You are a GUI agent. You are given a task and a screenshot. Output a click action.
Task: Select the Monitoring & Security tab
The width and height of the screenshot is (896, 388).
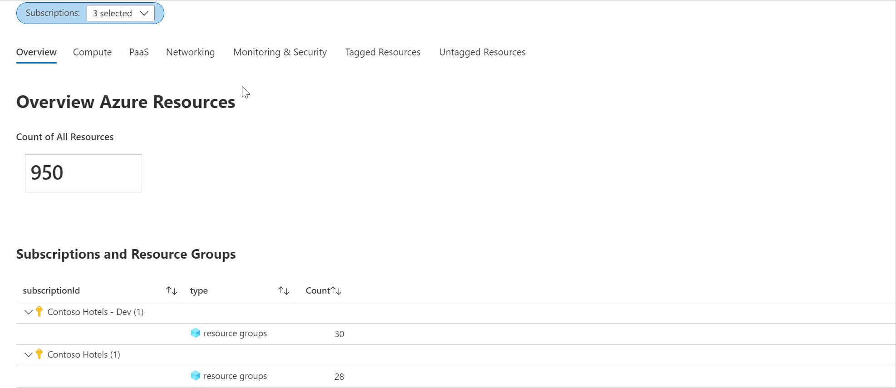click(280, 52)
